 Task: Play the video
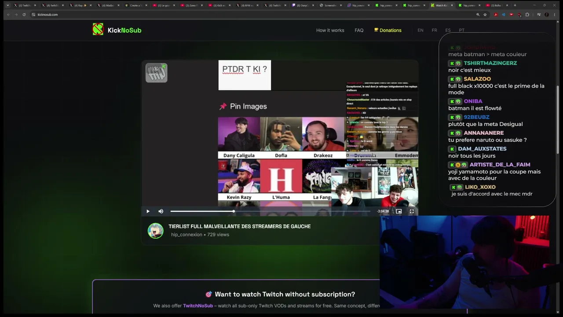coord(148,211)
